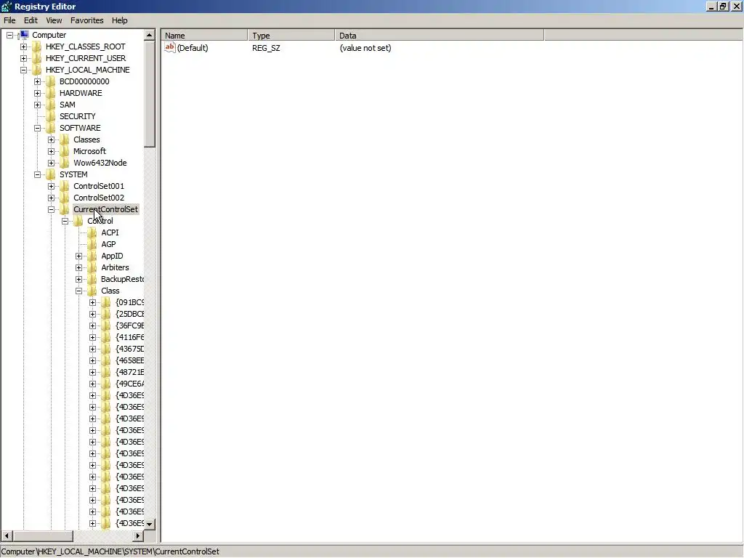This screenshot has width=744, height=558.
Task: Open the Favorites menu
Action: pos(87,20)
